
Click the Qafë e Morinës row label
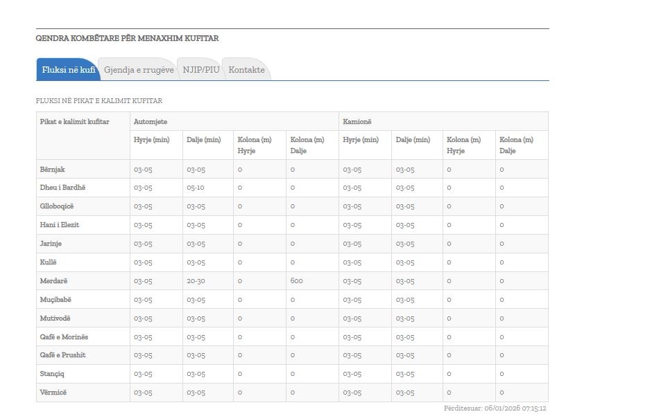(x=64, y=337)
